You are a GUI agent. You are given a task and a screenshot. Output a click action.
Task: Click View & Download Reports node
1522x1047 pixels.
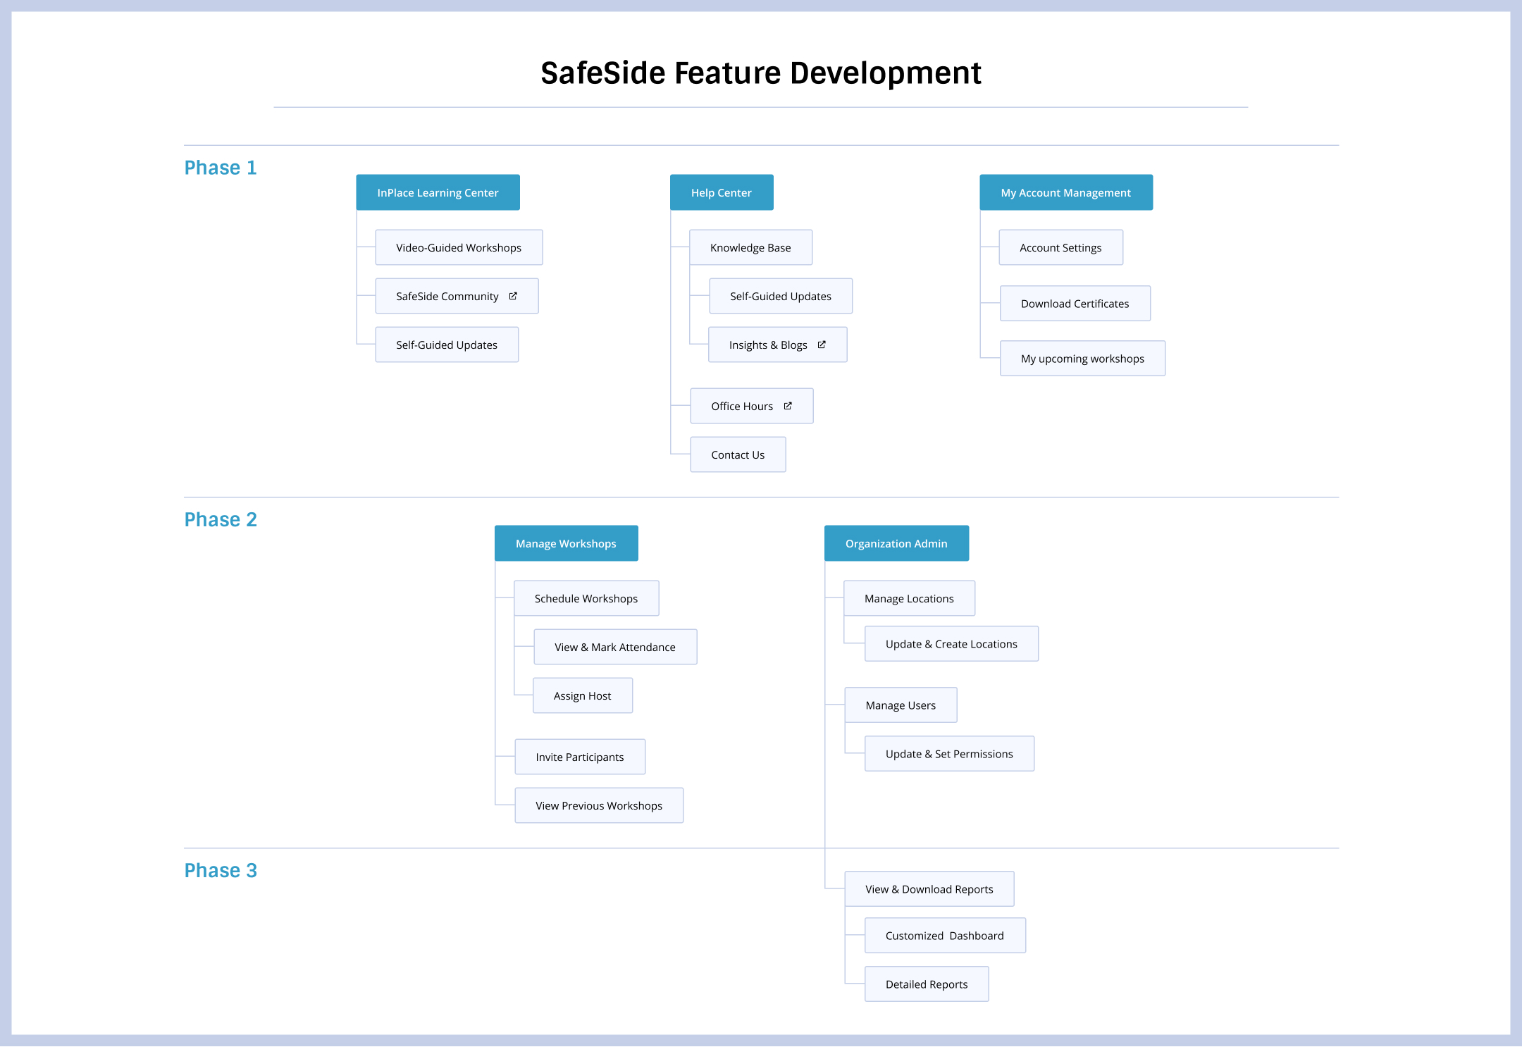coord(929,889)
